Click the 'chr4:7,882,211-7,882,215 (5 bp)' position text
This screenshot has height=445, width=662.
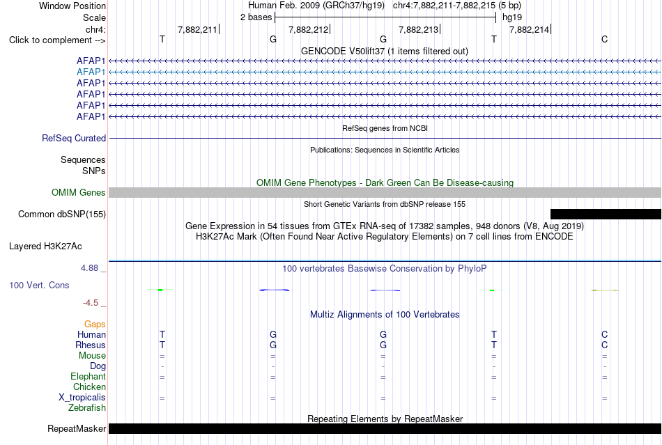coord(457,6)
